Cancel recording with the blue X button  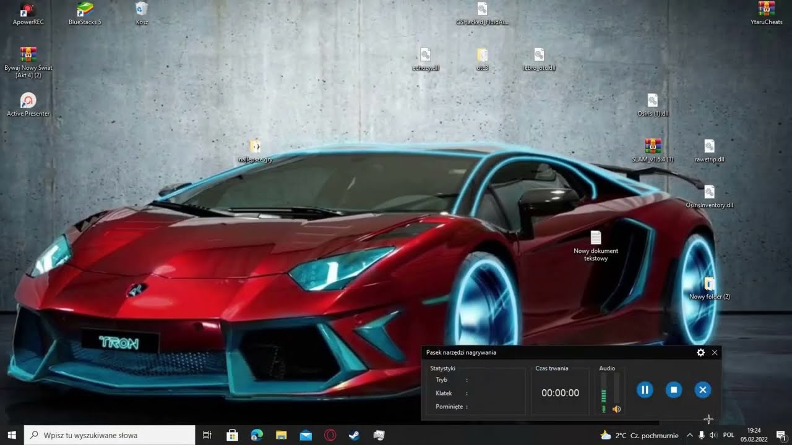[x=702, y=389]
